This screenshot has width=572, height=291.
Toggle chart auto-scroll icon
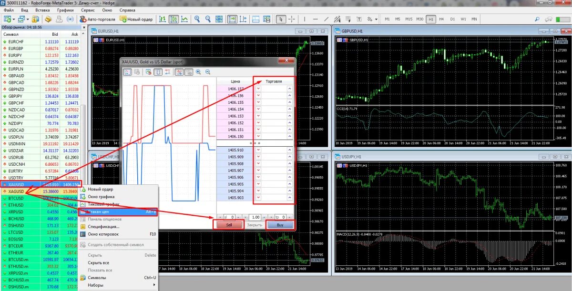coord(232,19)
